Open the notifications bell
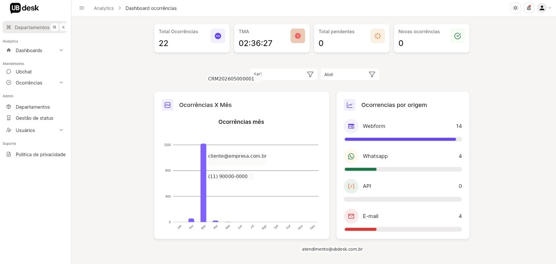Image resolution: width=556 pixels, height=264 pixels. click(529, 8)
